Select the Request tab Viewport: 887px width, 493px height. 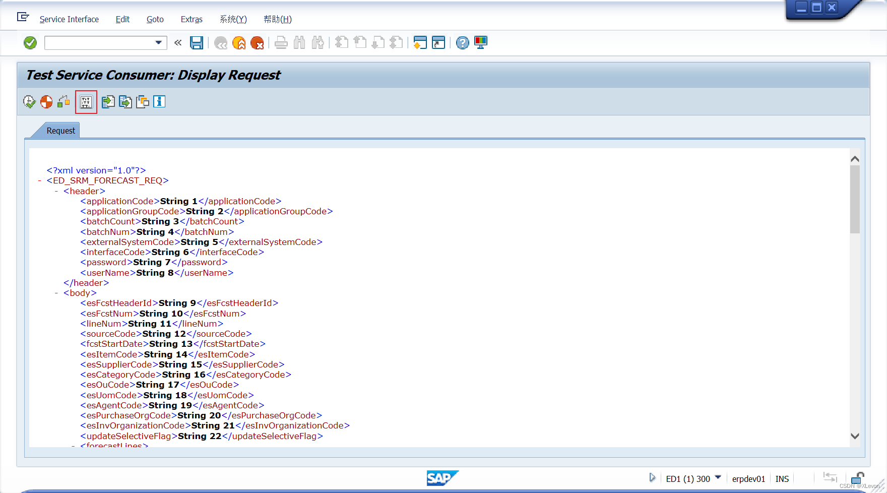[60, 131]
